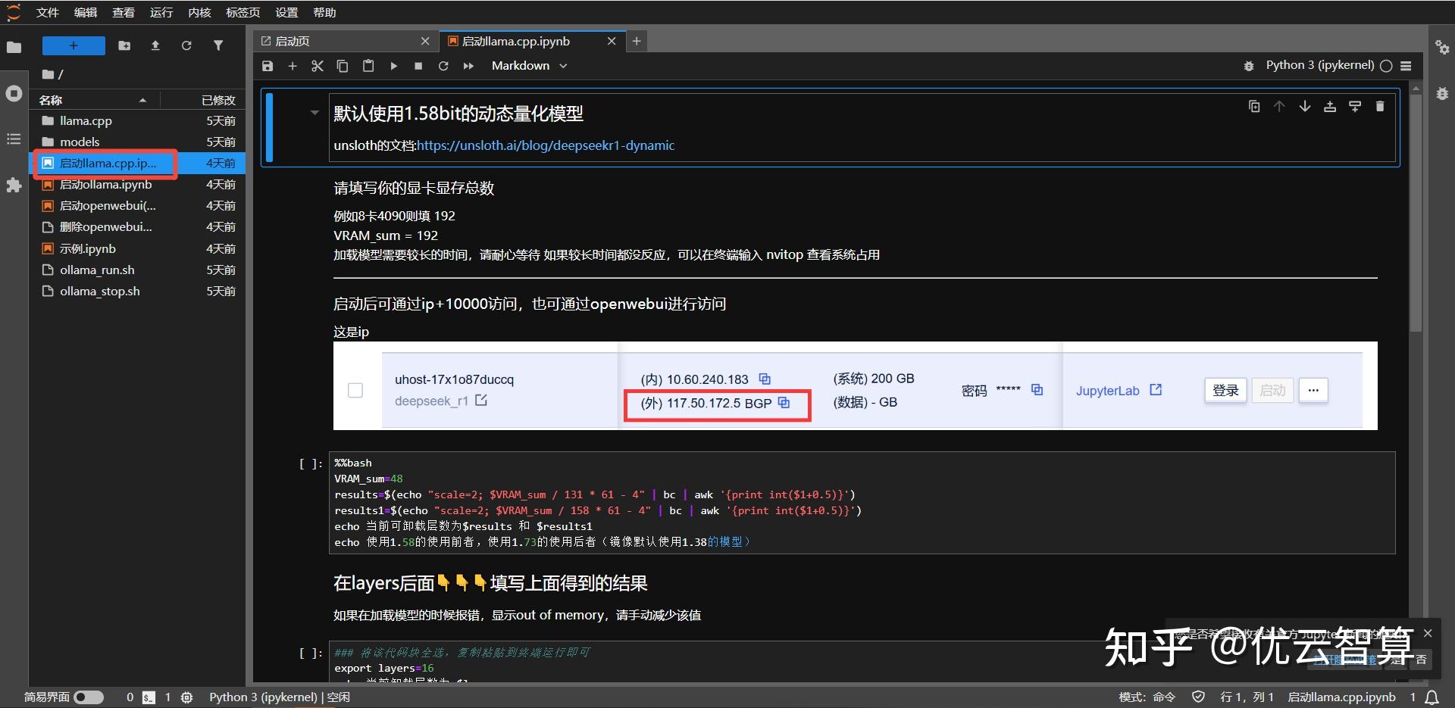Restart the kernel using the circular arrow icon
This screenshot has width=1455, height=708.
443,66
